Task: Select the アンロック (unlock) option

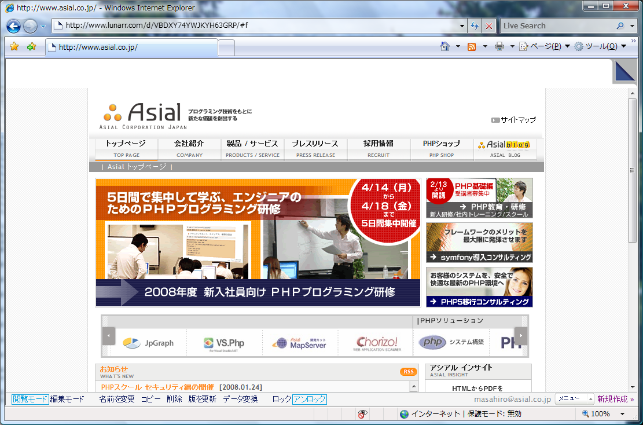Action: [x=310, y=399]
